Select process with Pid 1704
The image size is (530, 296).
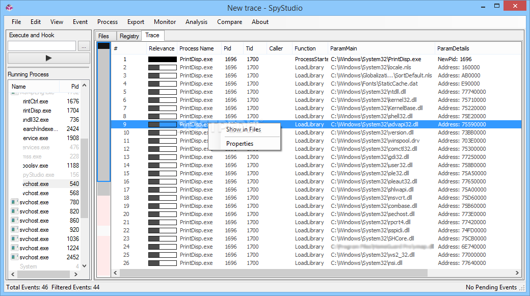(x=45, y=111)
